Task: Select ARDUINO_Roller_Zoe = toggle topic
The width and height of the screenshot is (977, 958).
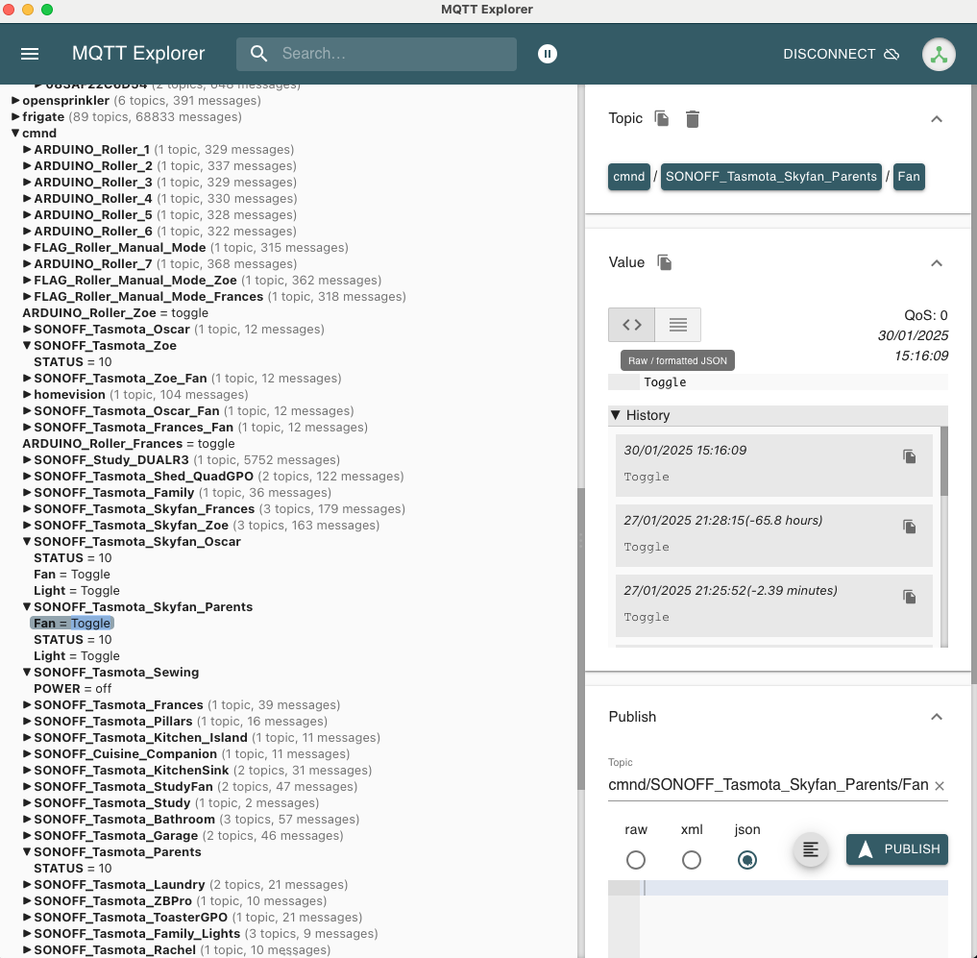Action: tap(115, 313)
